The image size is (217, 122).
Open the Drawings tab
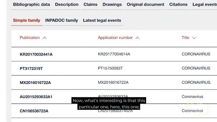point(112,4)
